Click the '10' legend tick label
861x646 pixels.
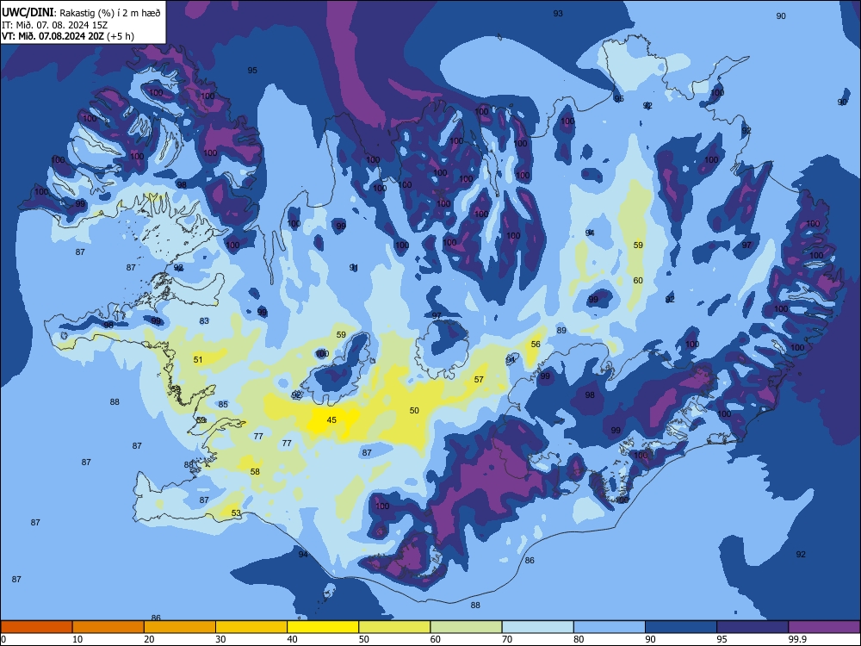click(77, 639)
